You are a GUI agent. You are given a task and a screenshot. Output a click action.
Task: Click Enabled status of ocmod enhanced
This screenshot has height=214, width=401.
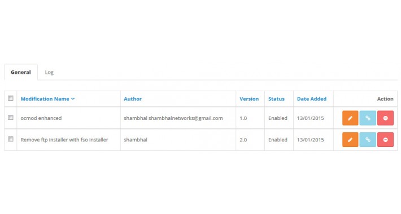278,118
